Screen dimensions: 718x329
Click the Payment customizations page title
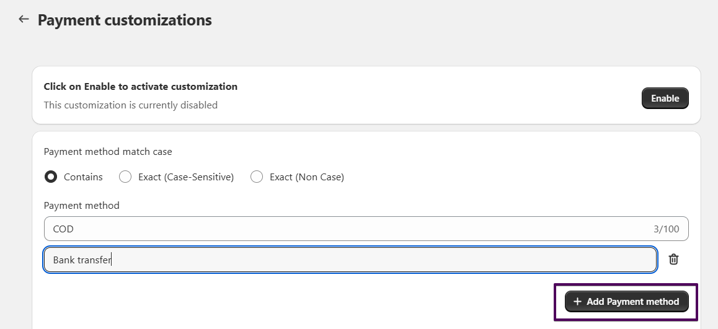125,20
